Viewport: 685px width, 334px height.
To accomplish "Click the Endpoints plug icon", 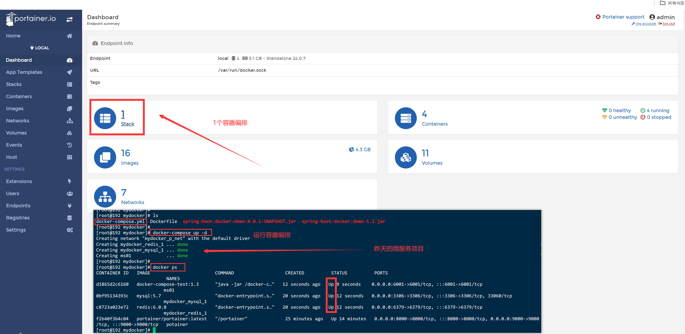I will (70, 206).
